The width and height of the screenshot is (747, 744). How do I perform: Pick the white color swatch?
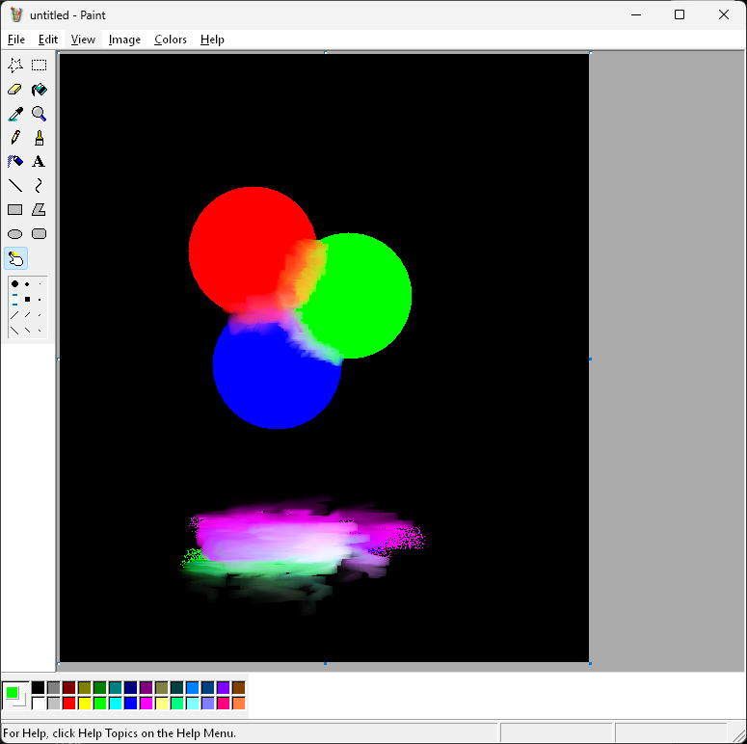coord(39,703)
